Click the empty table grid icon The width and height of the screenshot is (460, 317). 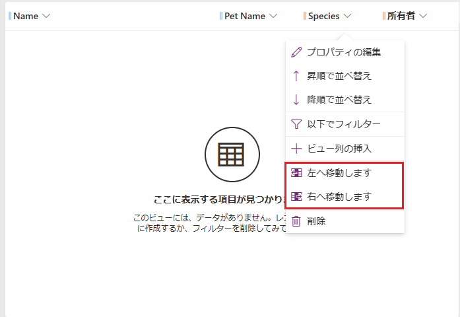tap(232, 155)
